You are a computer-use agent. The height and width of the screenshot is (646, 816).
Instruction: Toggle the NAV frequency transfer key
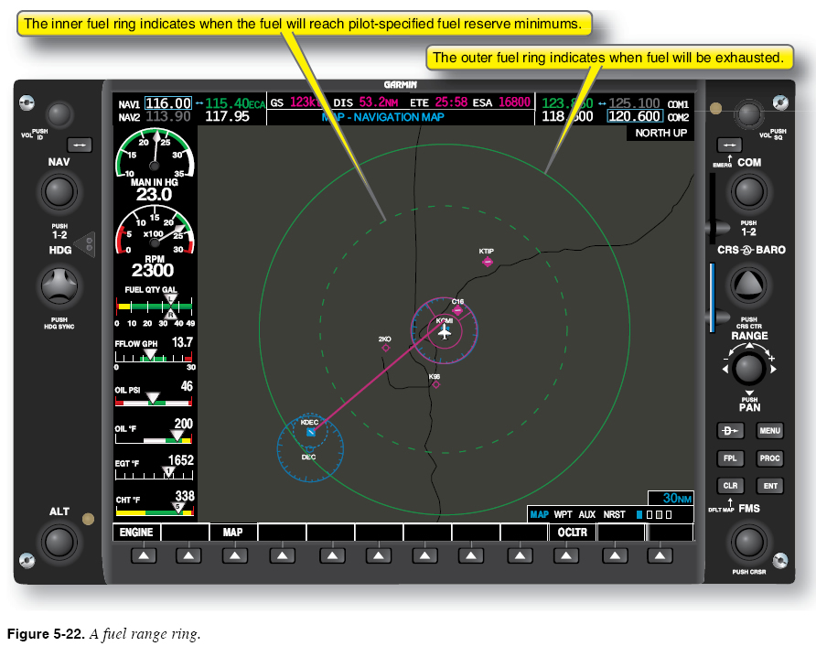coord(78,145)
